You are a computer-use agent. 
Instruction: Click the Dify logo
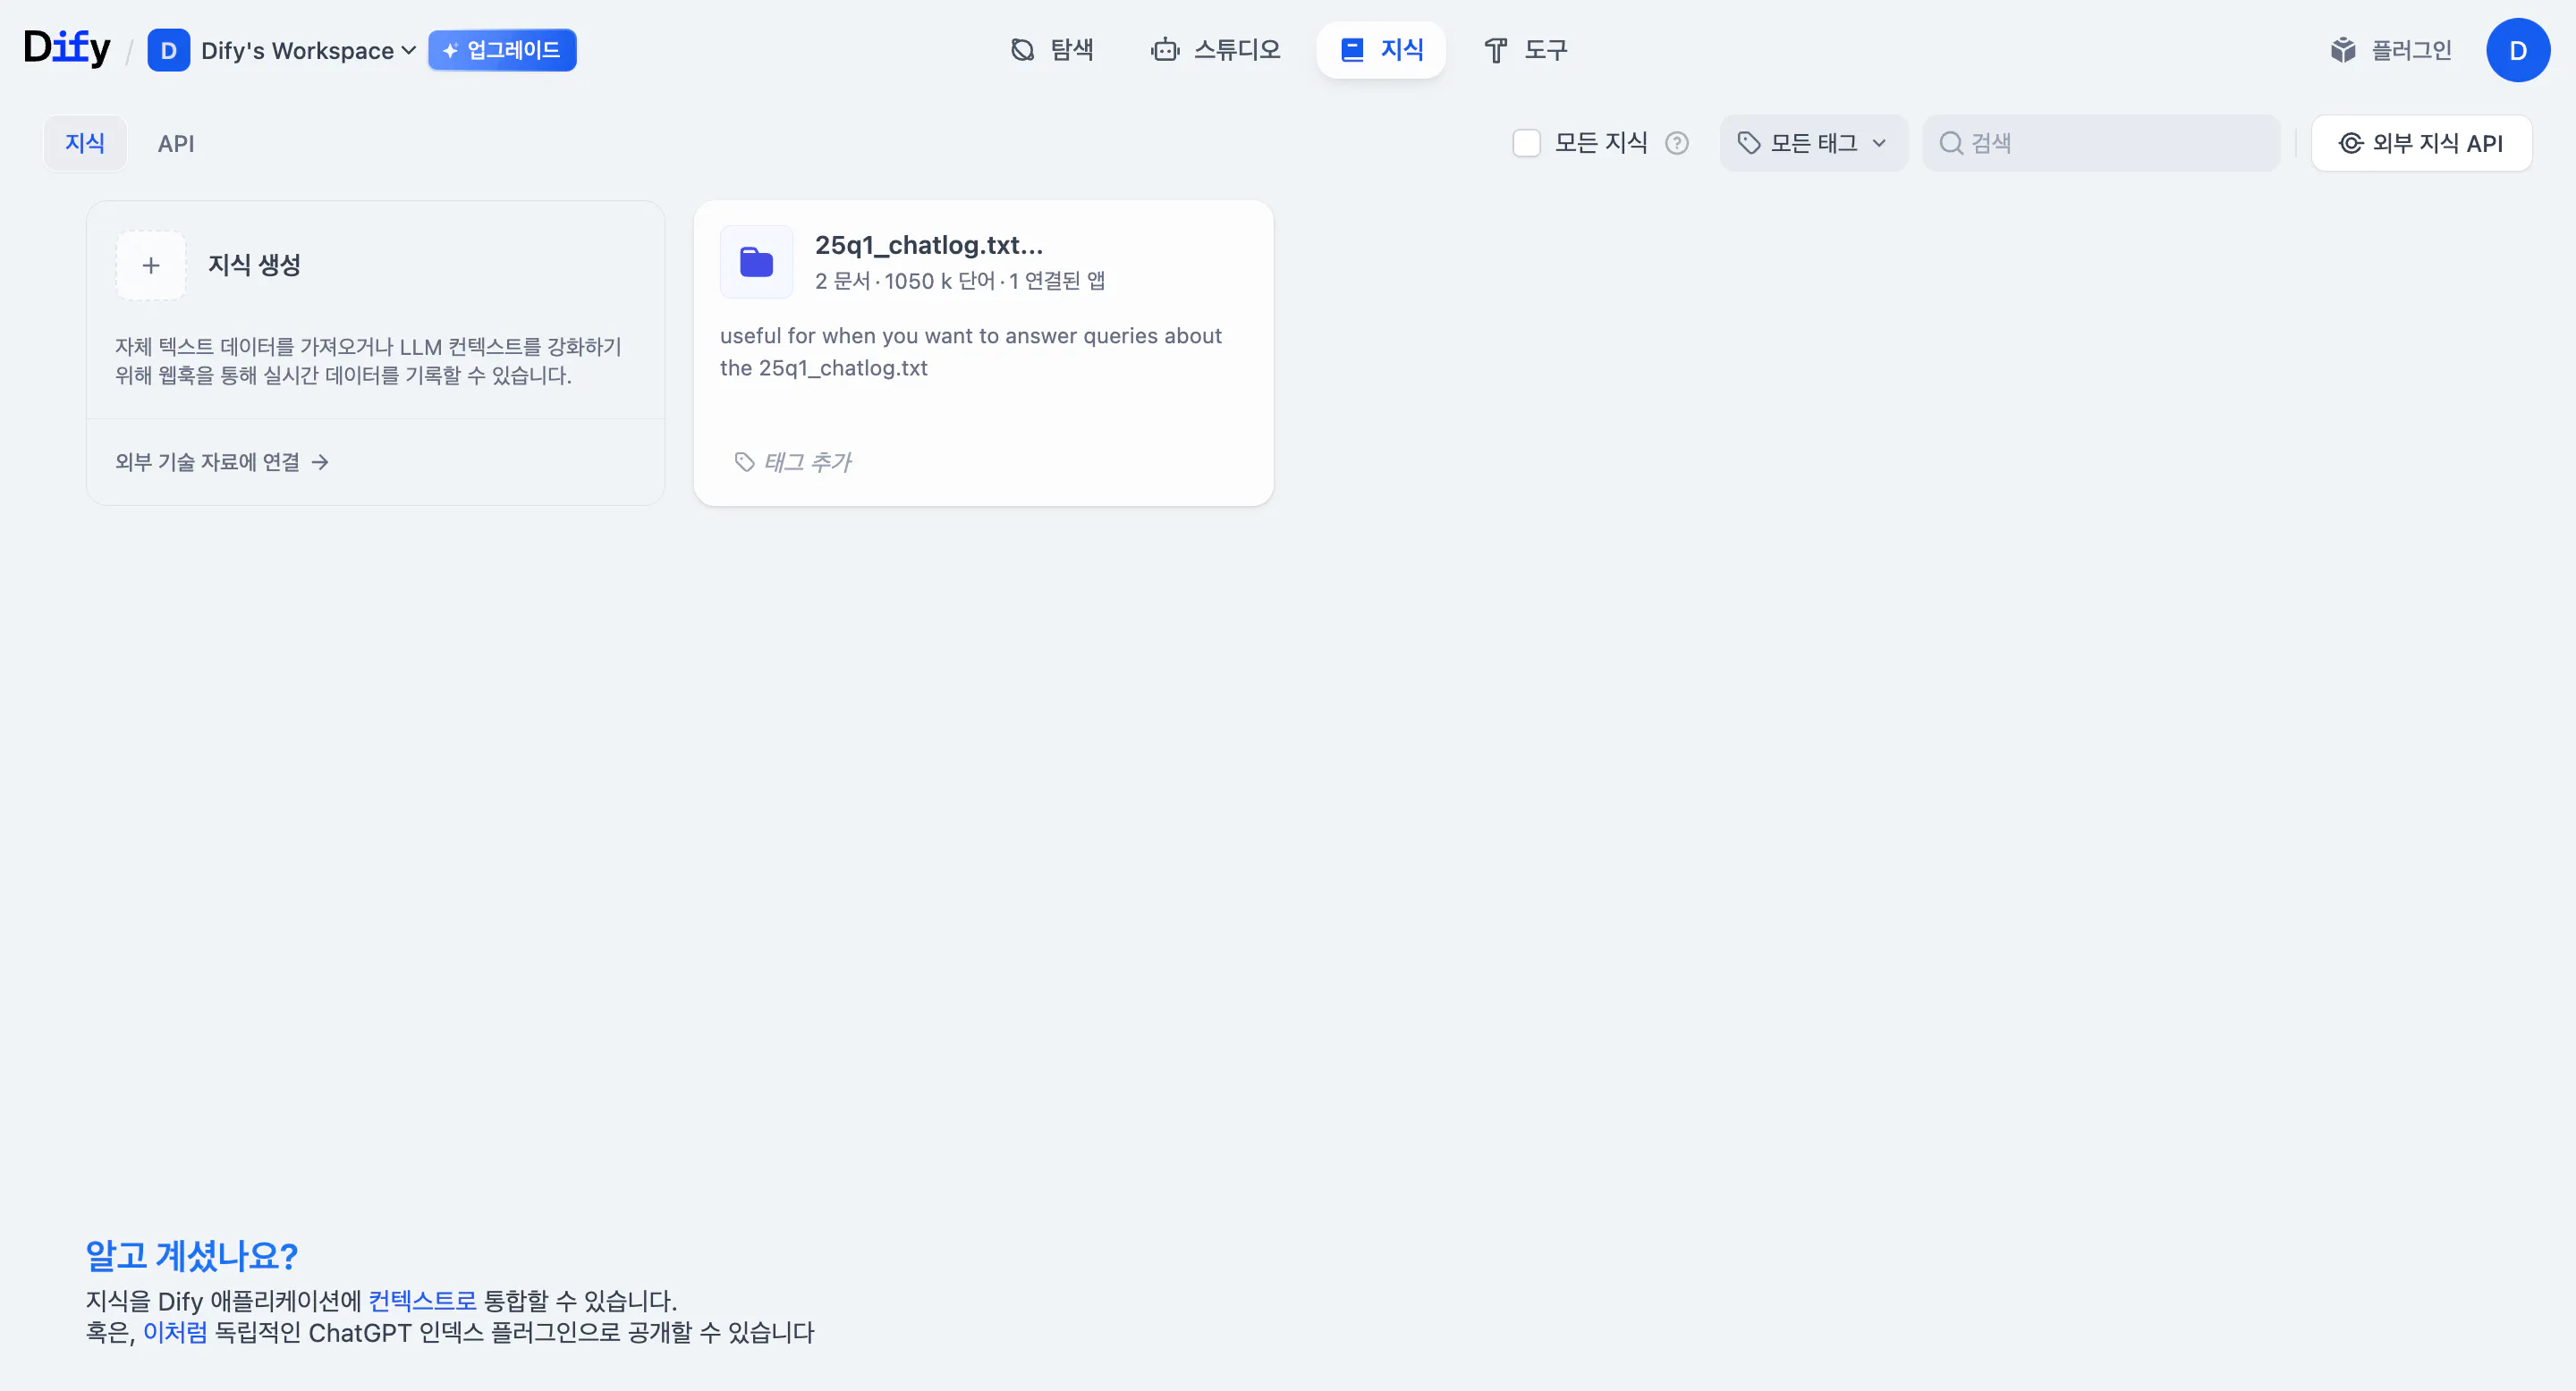[67, 48]
